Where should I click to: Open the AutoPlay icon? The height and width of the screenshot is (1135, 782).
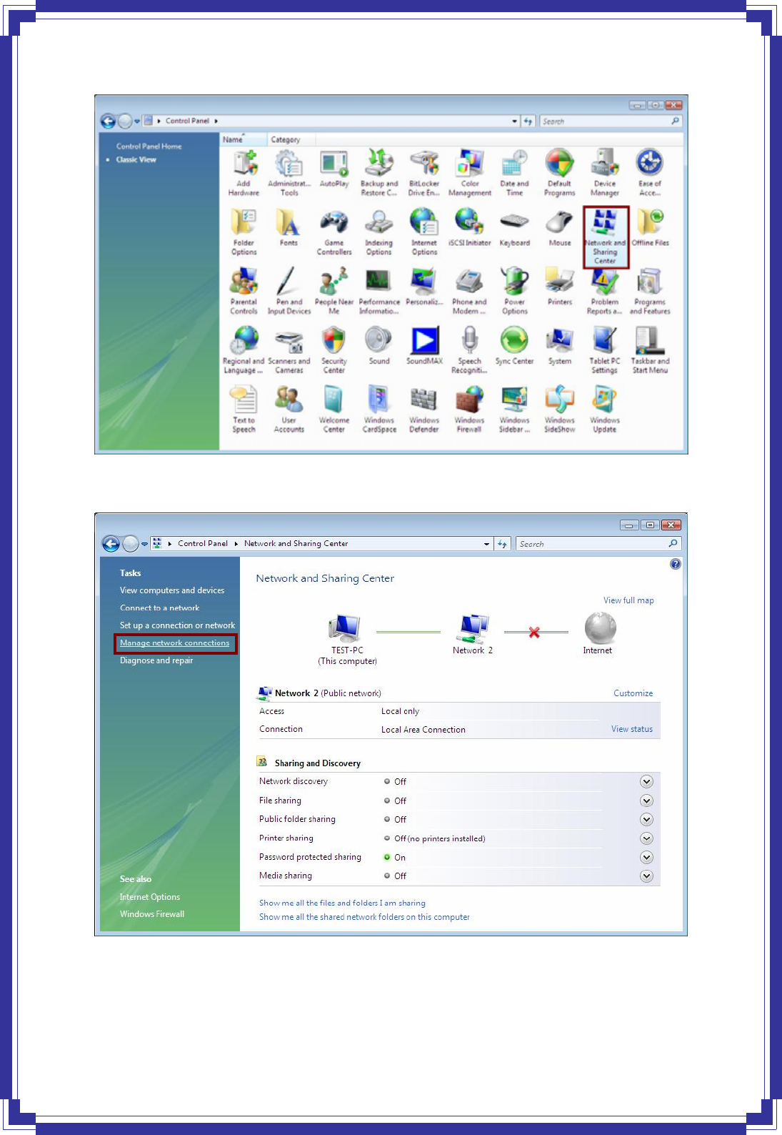(x=334, y=169)
